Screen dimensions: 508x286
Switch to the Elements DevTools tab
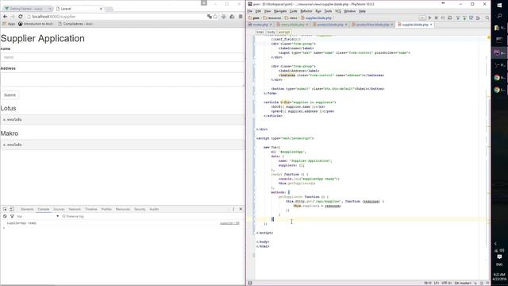[x=27, y=209]
